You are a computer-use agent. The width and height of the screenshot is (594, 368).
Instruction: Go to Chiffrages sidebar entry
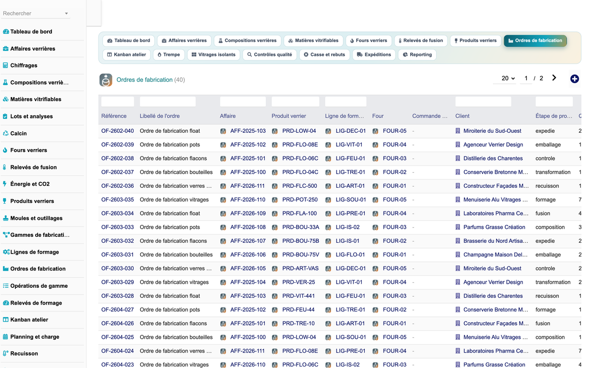(x=24, y=65)
